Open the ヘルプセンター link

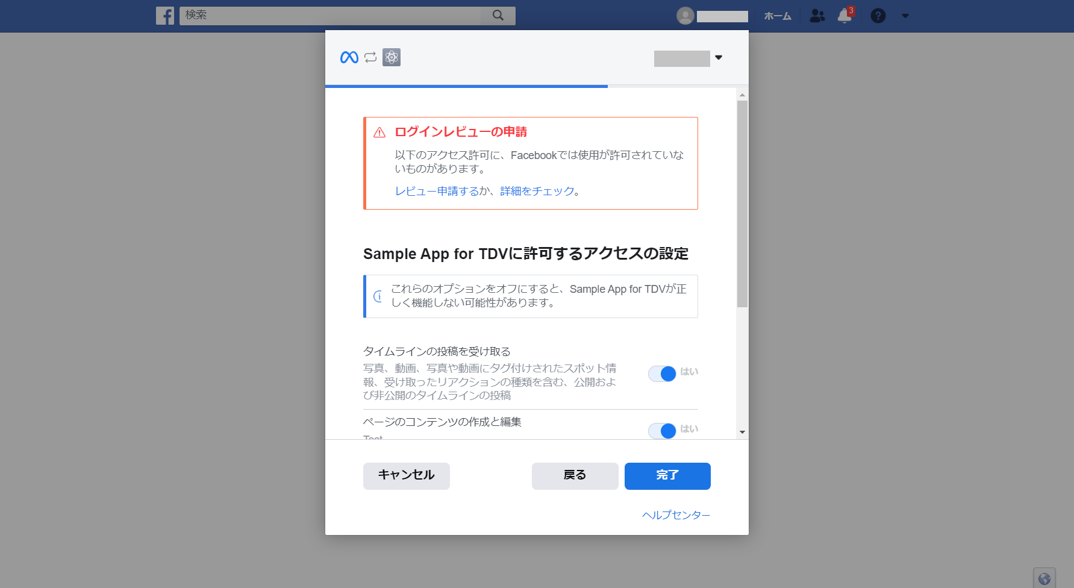tap(676, 515)
